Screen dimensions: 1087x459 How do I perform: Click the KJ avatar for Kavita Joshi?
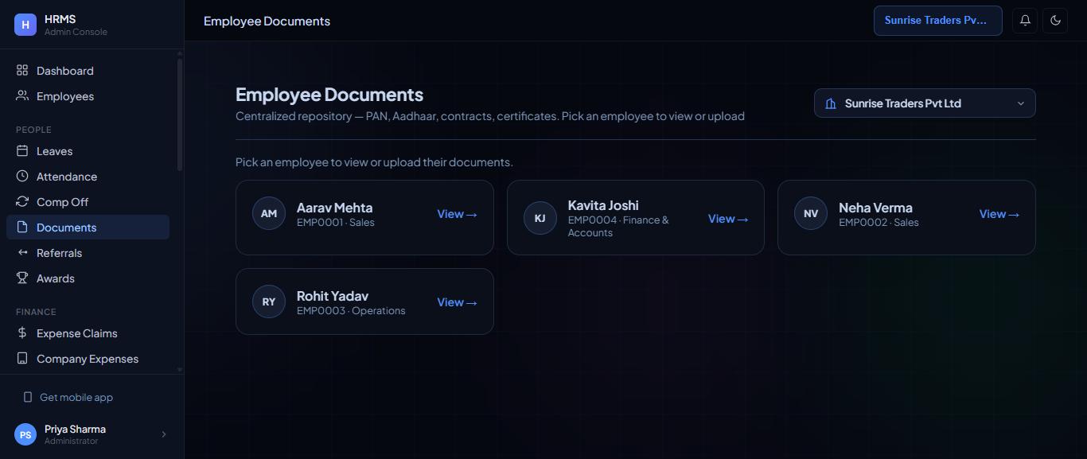click(x=540, y=218)
